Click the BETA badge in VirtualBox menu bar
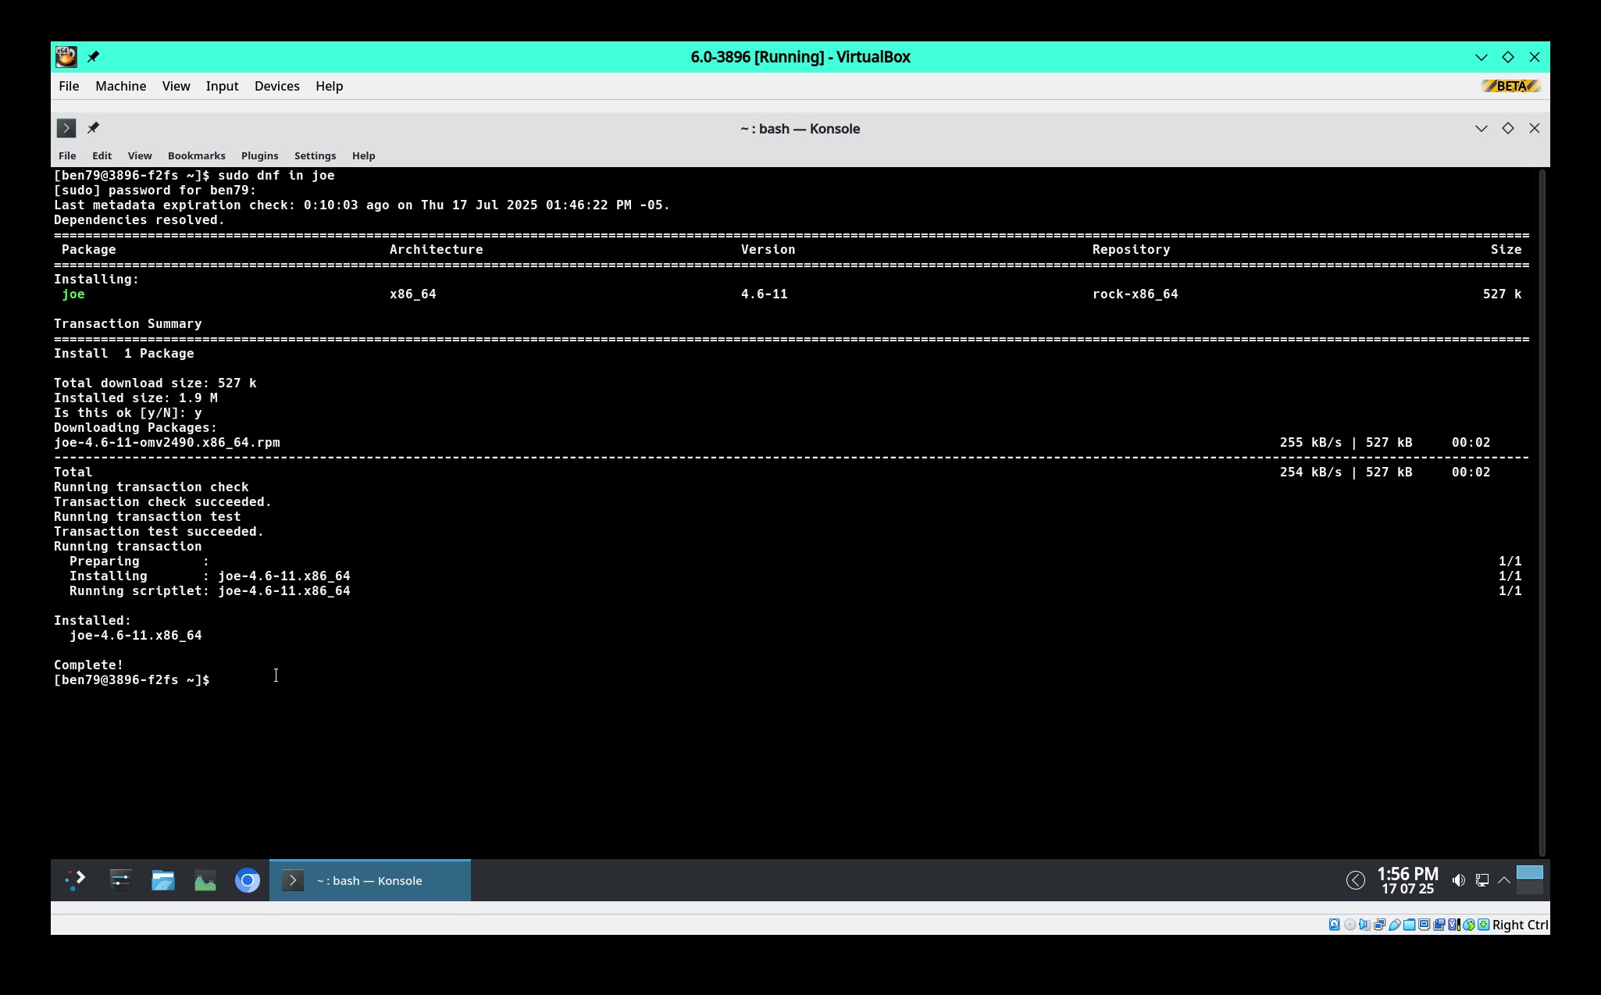 click(x=1510, y=86)
